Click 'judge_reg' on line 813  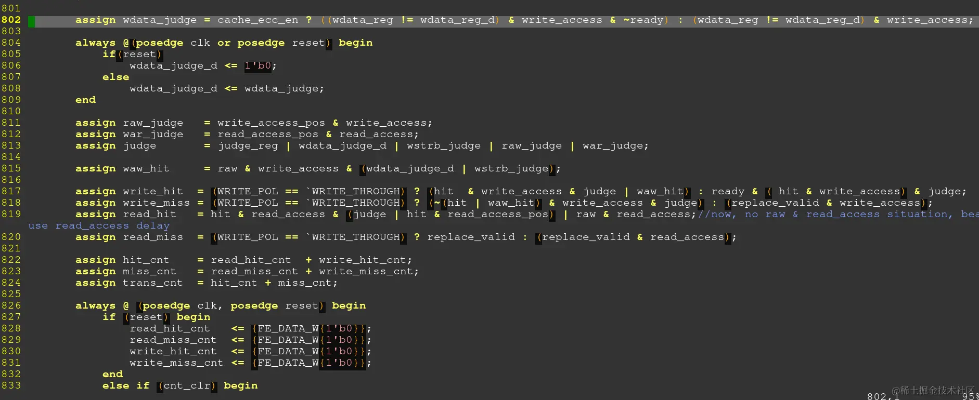248,145
